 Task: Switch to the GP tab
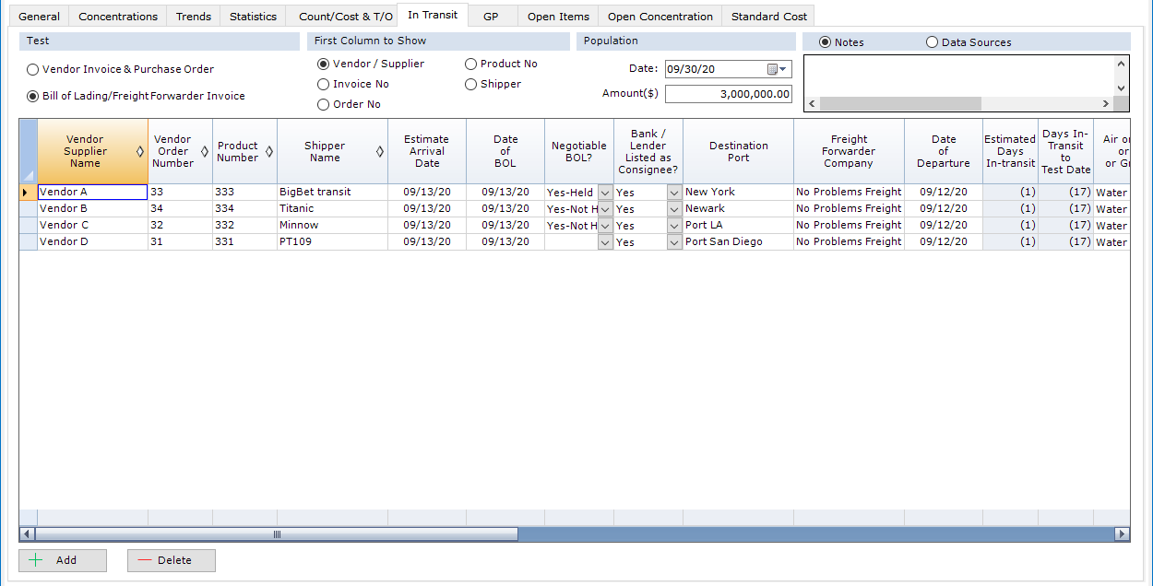click(492, 15)
